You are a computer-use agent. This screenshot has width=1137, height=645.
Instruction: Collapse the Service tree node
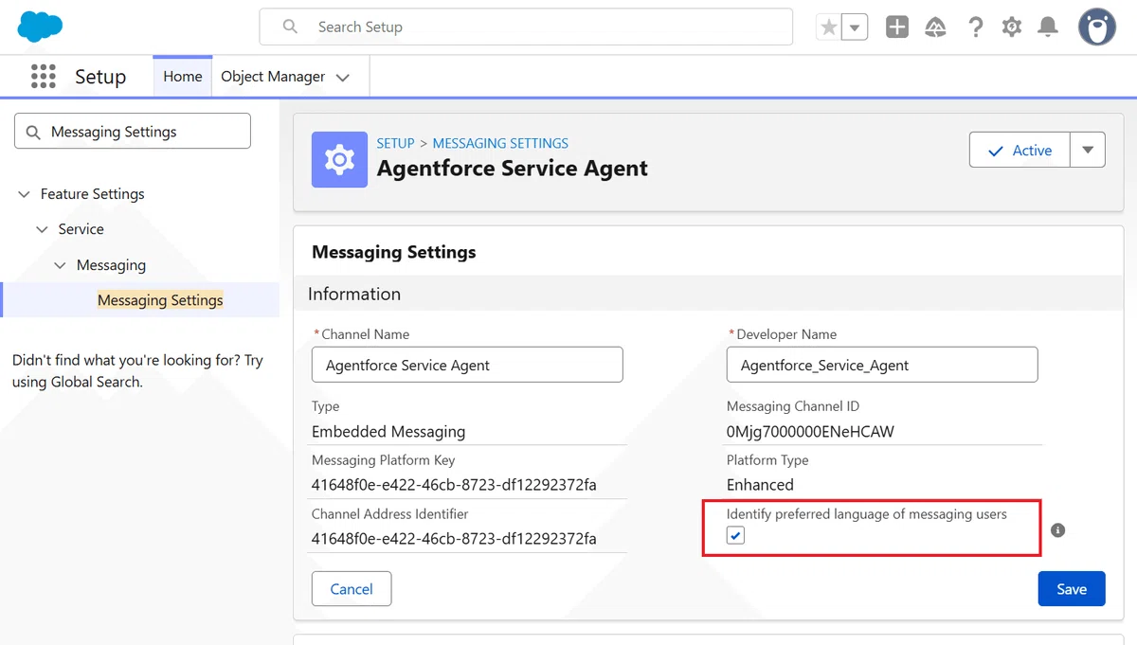point(42,229)
